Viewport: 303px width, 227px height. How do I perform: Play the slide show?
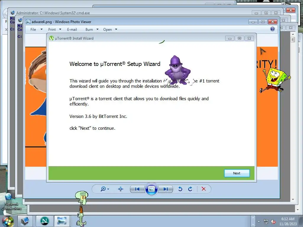[151, 189]
